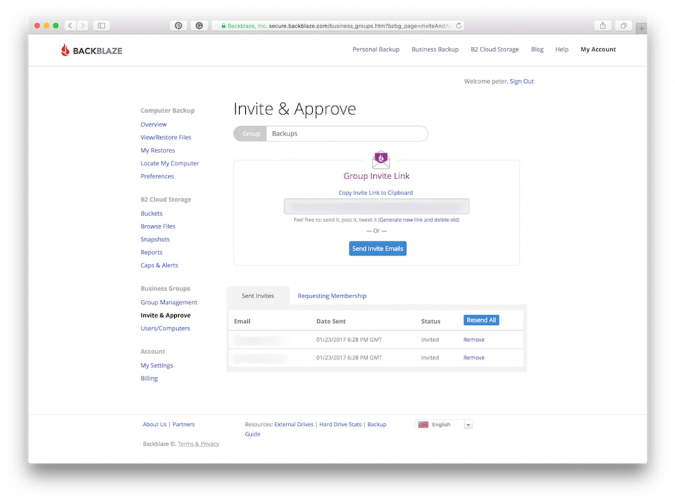Open Preferences in the sidebar

157,176
